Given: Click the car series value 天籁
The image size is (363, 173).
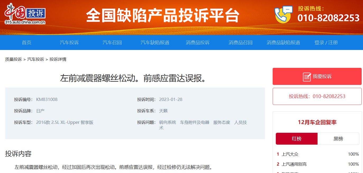Looking at the screenshot, I should pos(163,111).
